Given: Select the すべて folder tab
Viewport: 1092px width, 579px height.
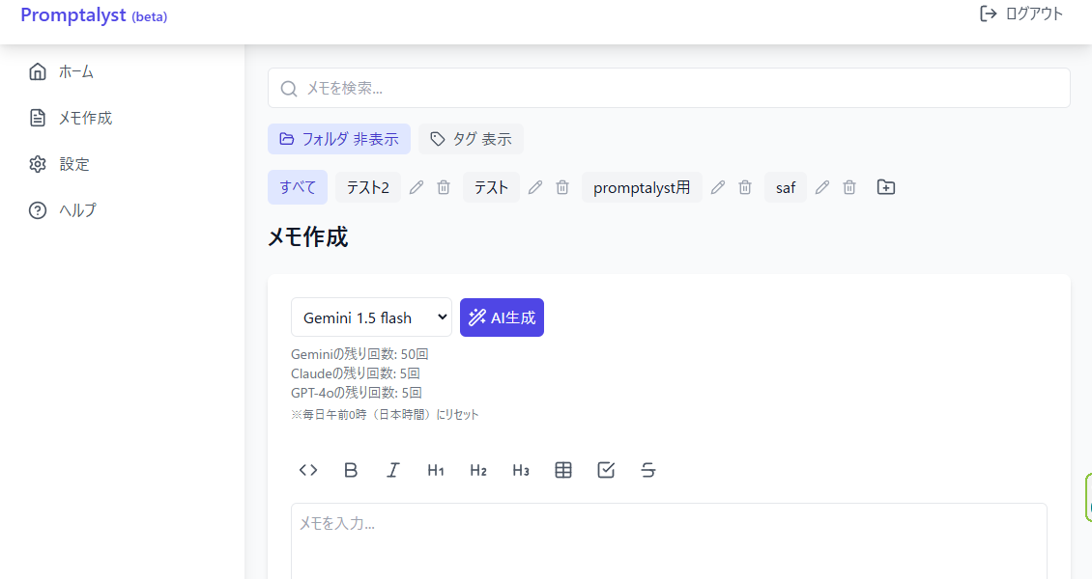Looking at the screenshot, I should point(298,187).
